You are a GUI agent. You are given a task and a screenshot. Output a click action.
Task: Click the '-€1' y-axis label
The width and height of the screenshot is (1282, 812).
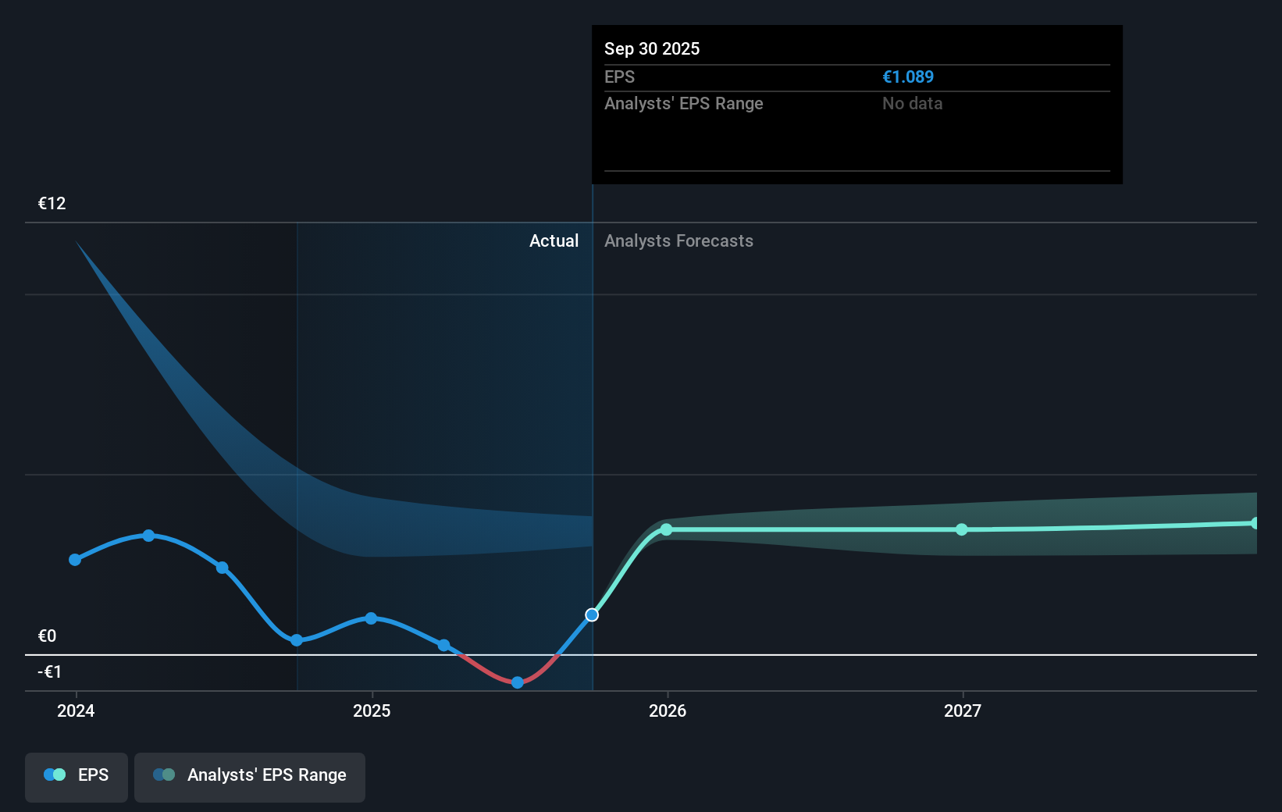point(50,671)
